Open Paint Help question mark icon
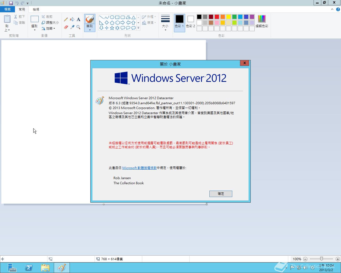 [x=338, y=9]
